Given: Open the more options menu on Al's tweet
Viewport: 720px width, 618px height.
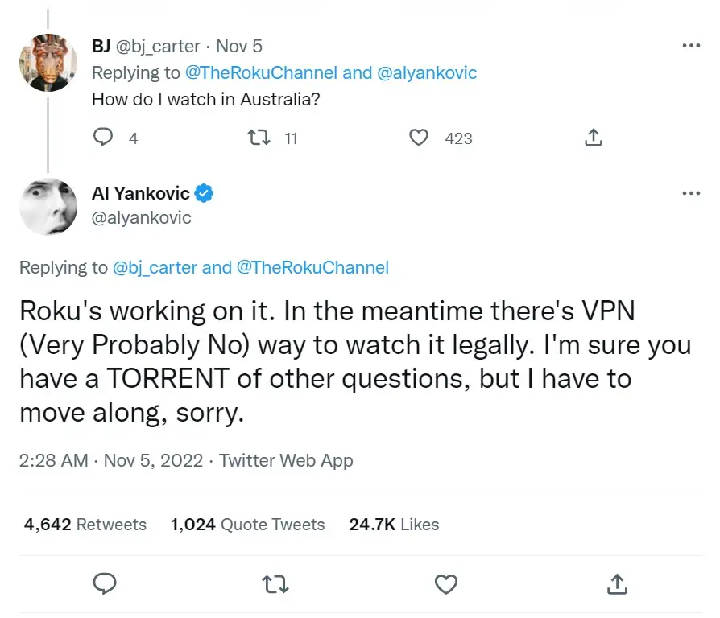Looking at the screenshot, I should pos(691,193).
